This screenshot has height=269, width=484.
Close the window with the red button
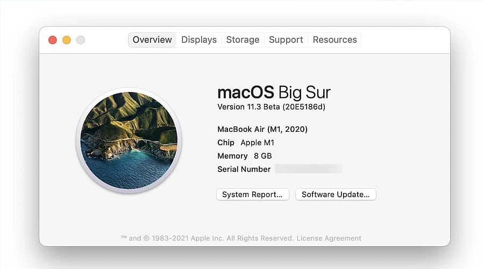pos(53,40)
